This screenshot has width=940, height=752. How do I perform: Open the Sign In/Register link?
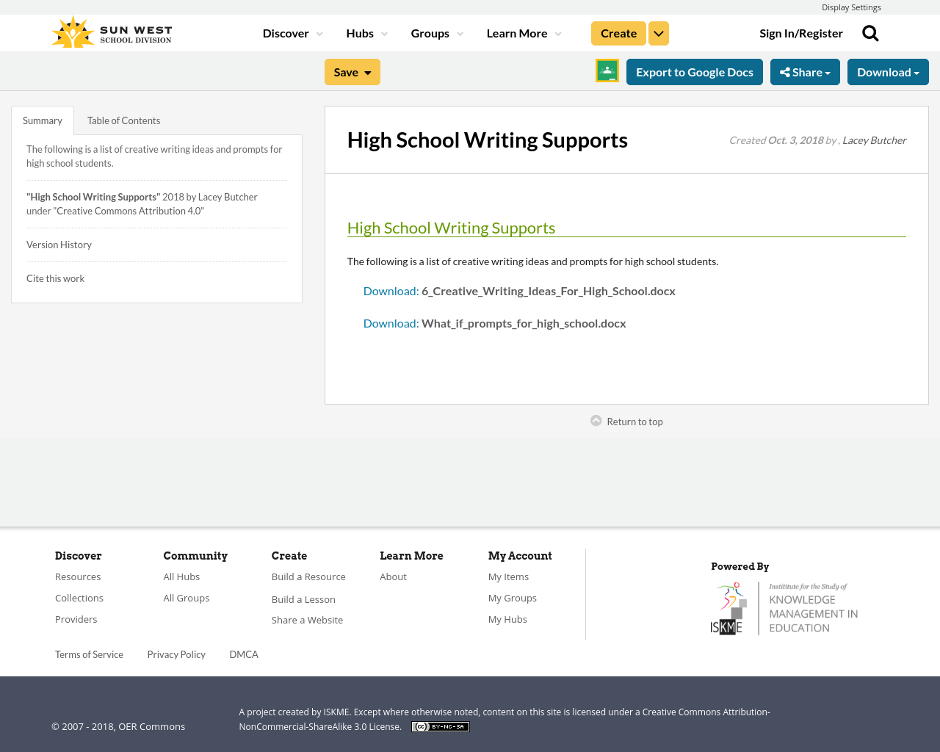tap(800, 33)
